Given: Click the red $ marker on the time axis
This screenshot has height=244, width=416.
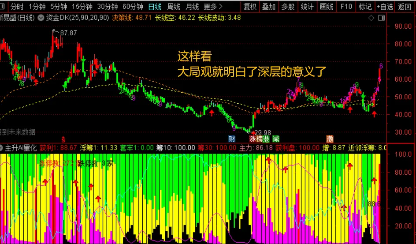Looking at the screenshot, I should 63,139.
